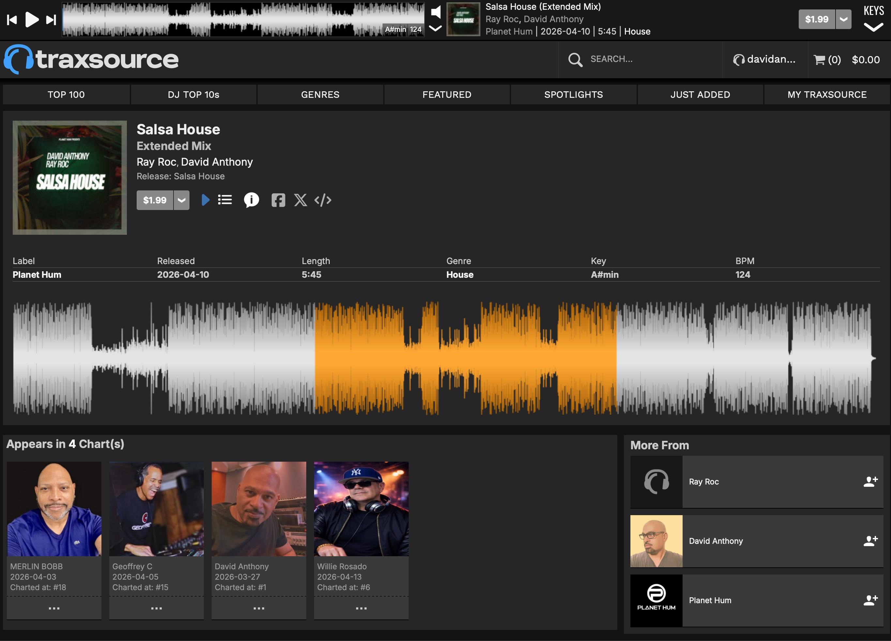Screen dimensions: 891x641
Task: Open the SPOTLIGHTS tab
Action: pos(574,95)
